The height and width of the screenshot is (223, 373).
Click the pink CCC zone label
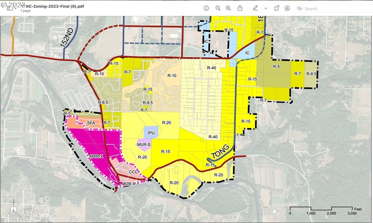(133, 172)
